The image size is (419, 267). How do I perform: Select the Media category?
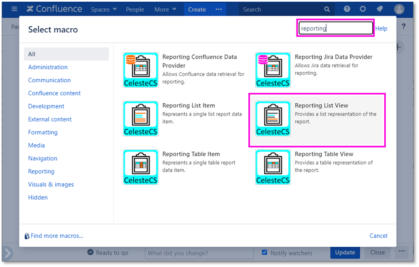pos(37,146)
